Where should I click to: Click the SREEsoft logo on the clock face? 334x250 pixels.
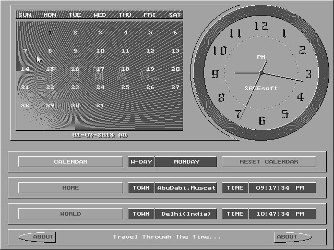pyautogui.click(x=261, y=88)
